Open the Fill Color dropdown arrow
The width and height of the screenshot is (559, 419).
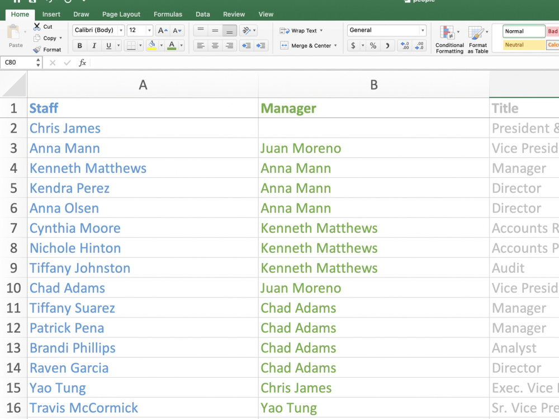(x=161, y=45)
